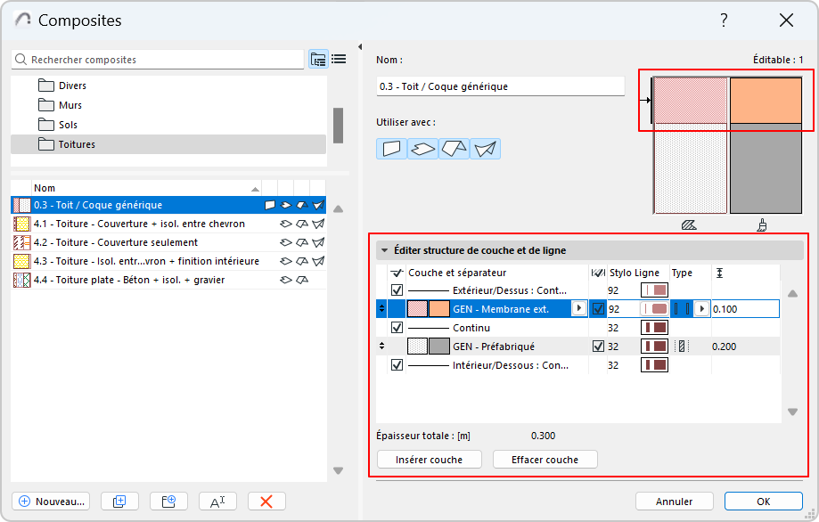This screenshot has height=522, width=819.
Task: Open line type popup of GEN - Membrane ext.
Action: [x=654, y=309]
